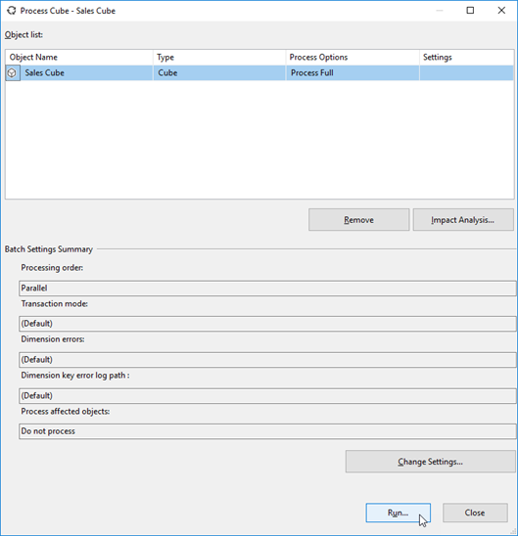
Task: Remove the selected object with Remove button
Action: click(359, 220)
